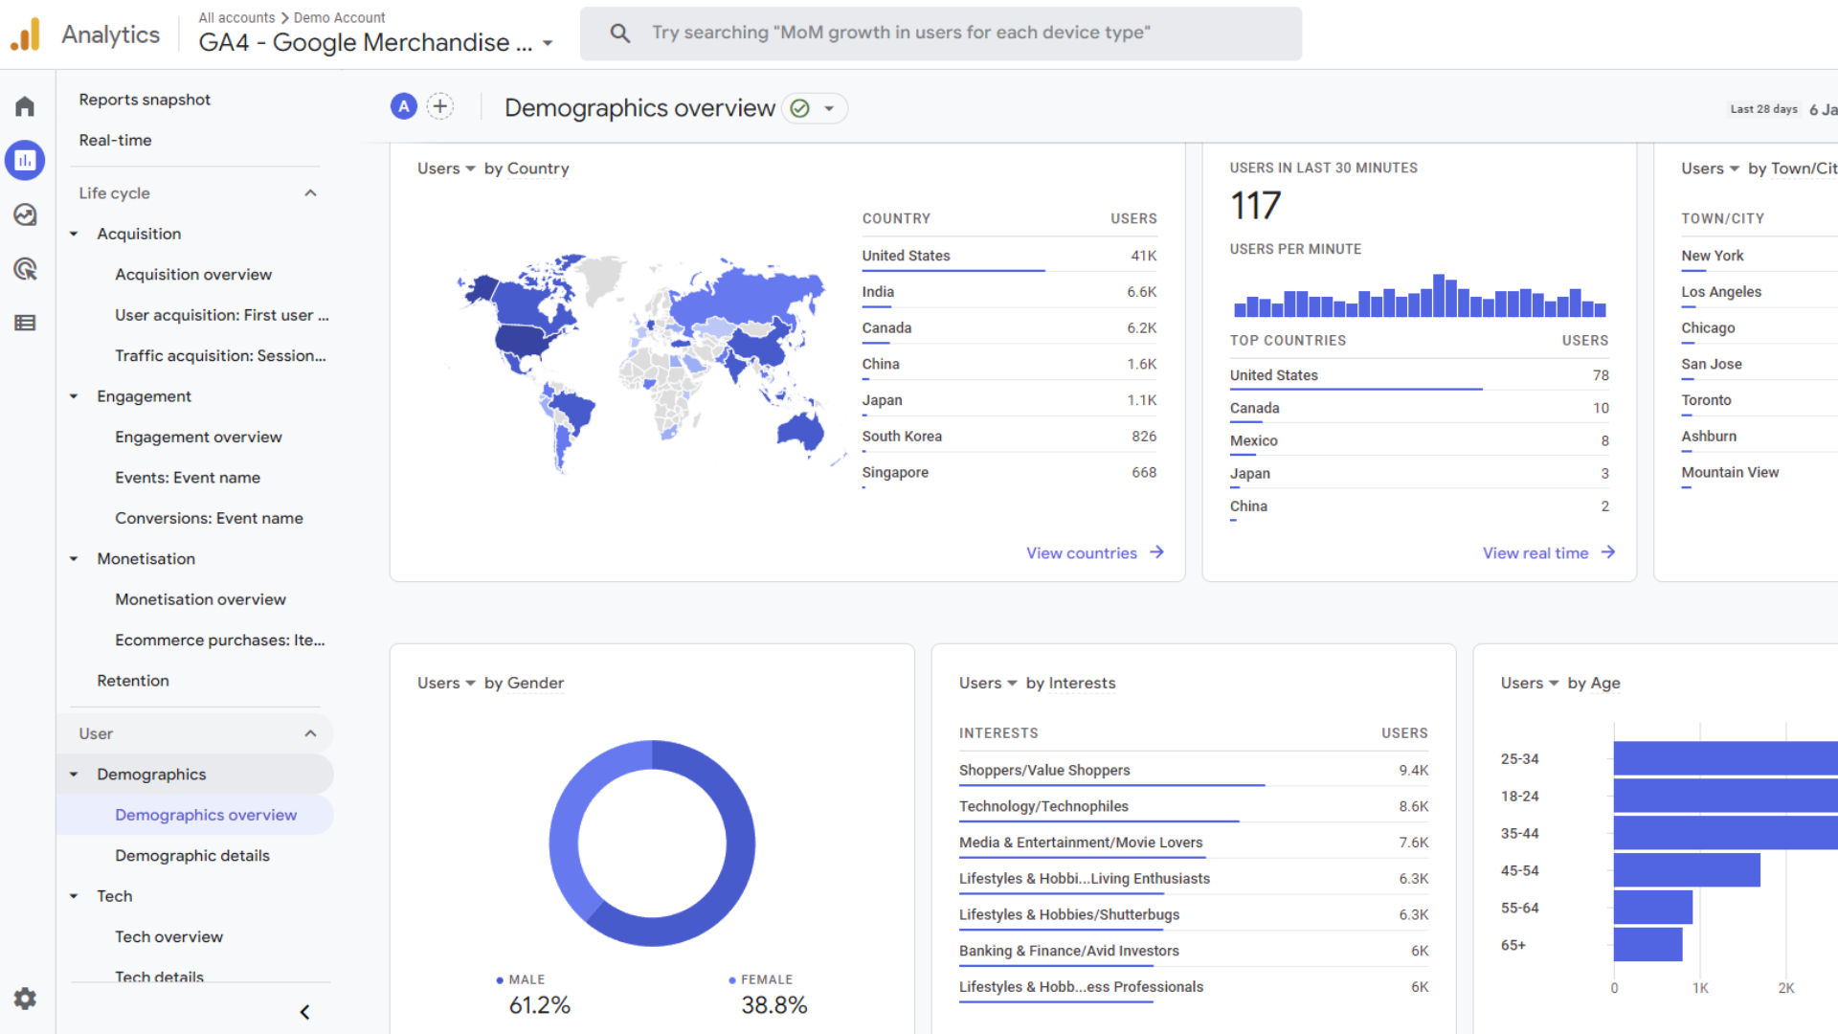This screenshot has height=1034, width=1838.
Task: Click the search input field
Action: (x=941, y=34)
